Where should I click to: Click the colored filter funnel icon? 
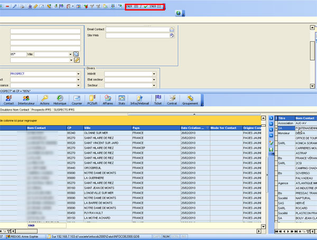pyautogui.click(x=86, y=6)
